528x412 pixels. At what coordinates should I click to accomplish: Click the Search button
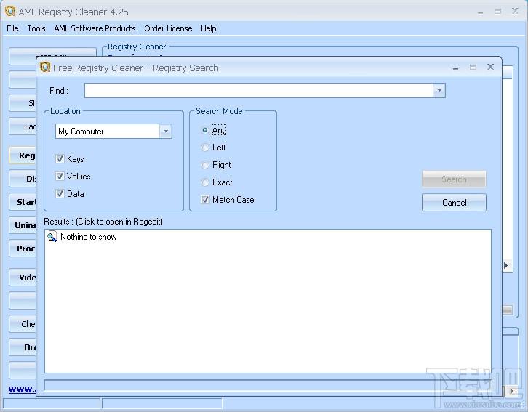pyautogui.click(x=454, y=179)
